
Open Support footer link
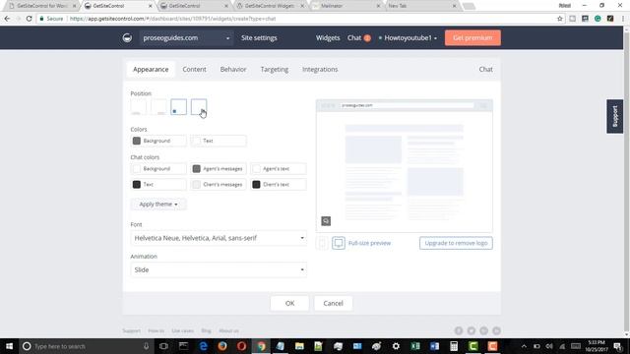(x=131, y=330)
